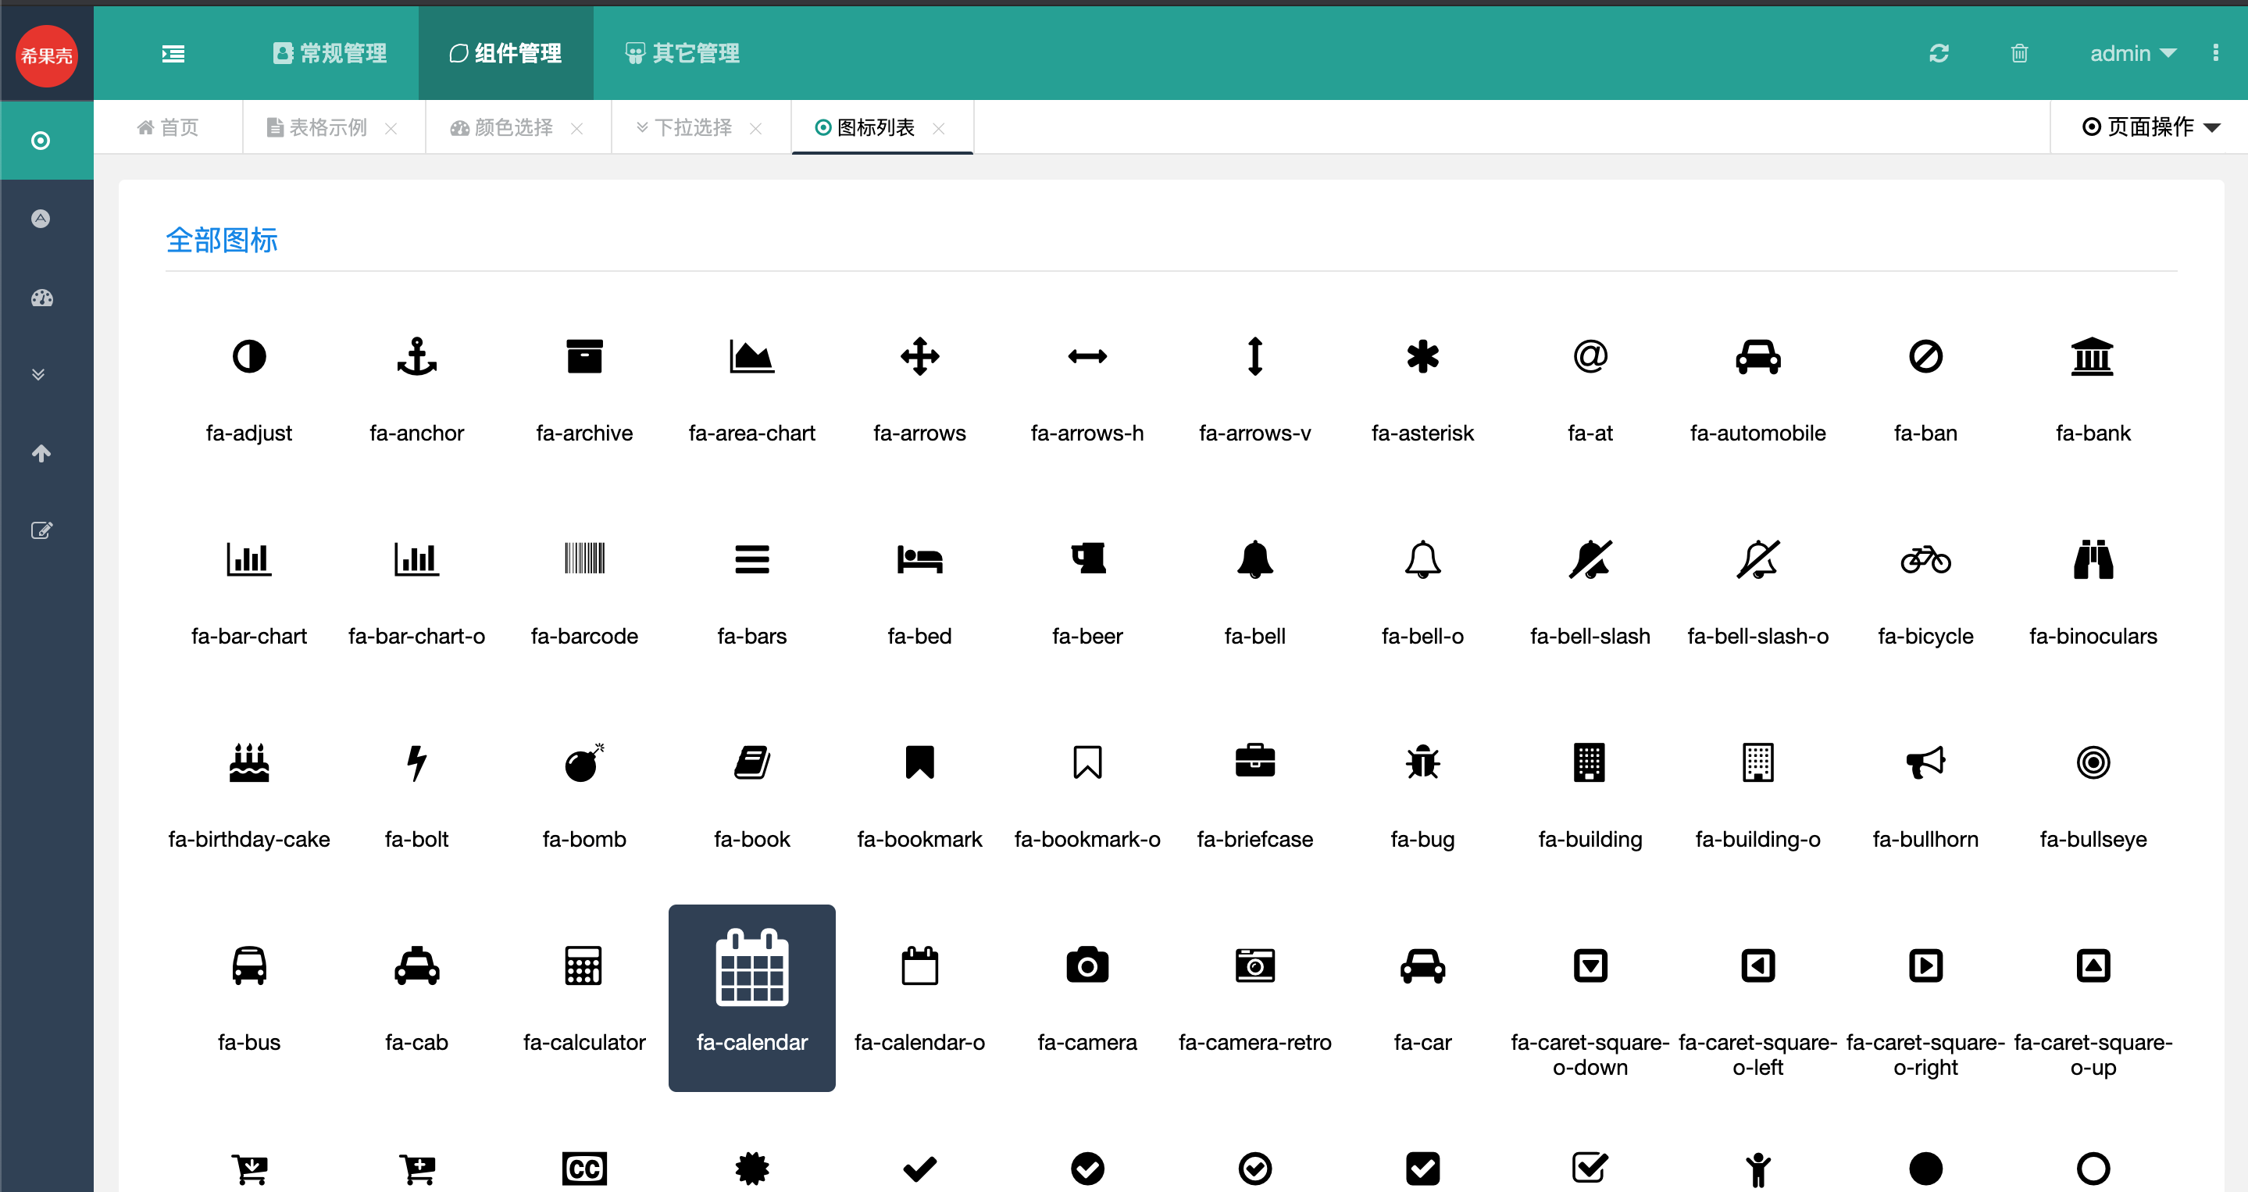Click the fa-anchor icon

[416, 358]
